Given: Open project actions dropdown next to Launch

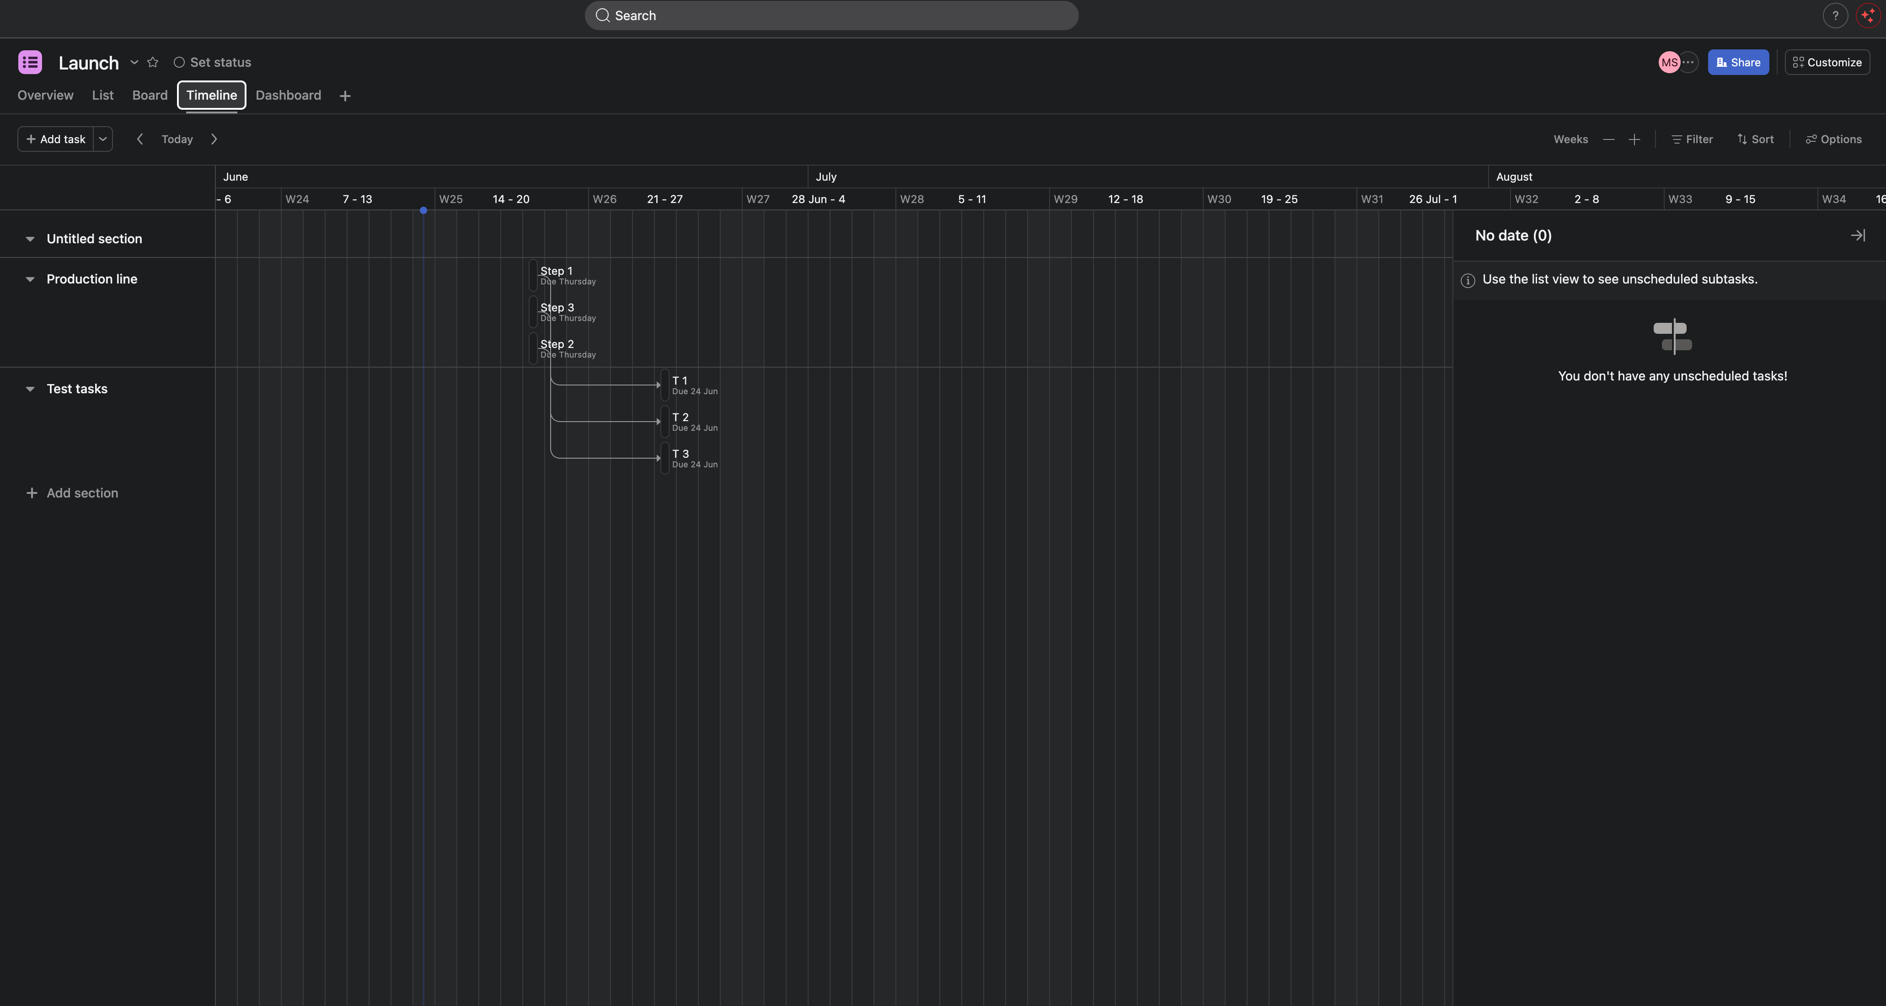Looking at the screenshot, I should coord(134,62).
